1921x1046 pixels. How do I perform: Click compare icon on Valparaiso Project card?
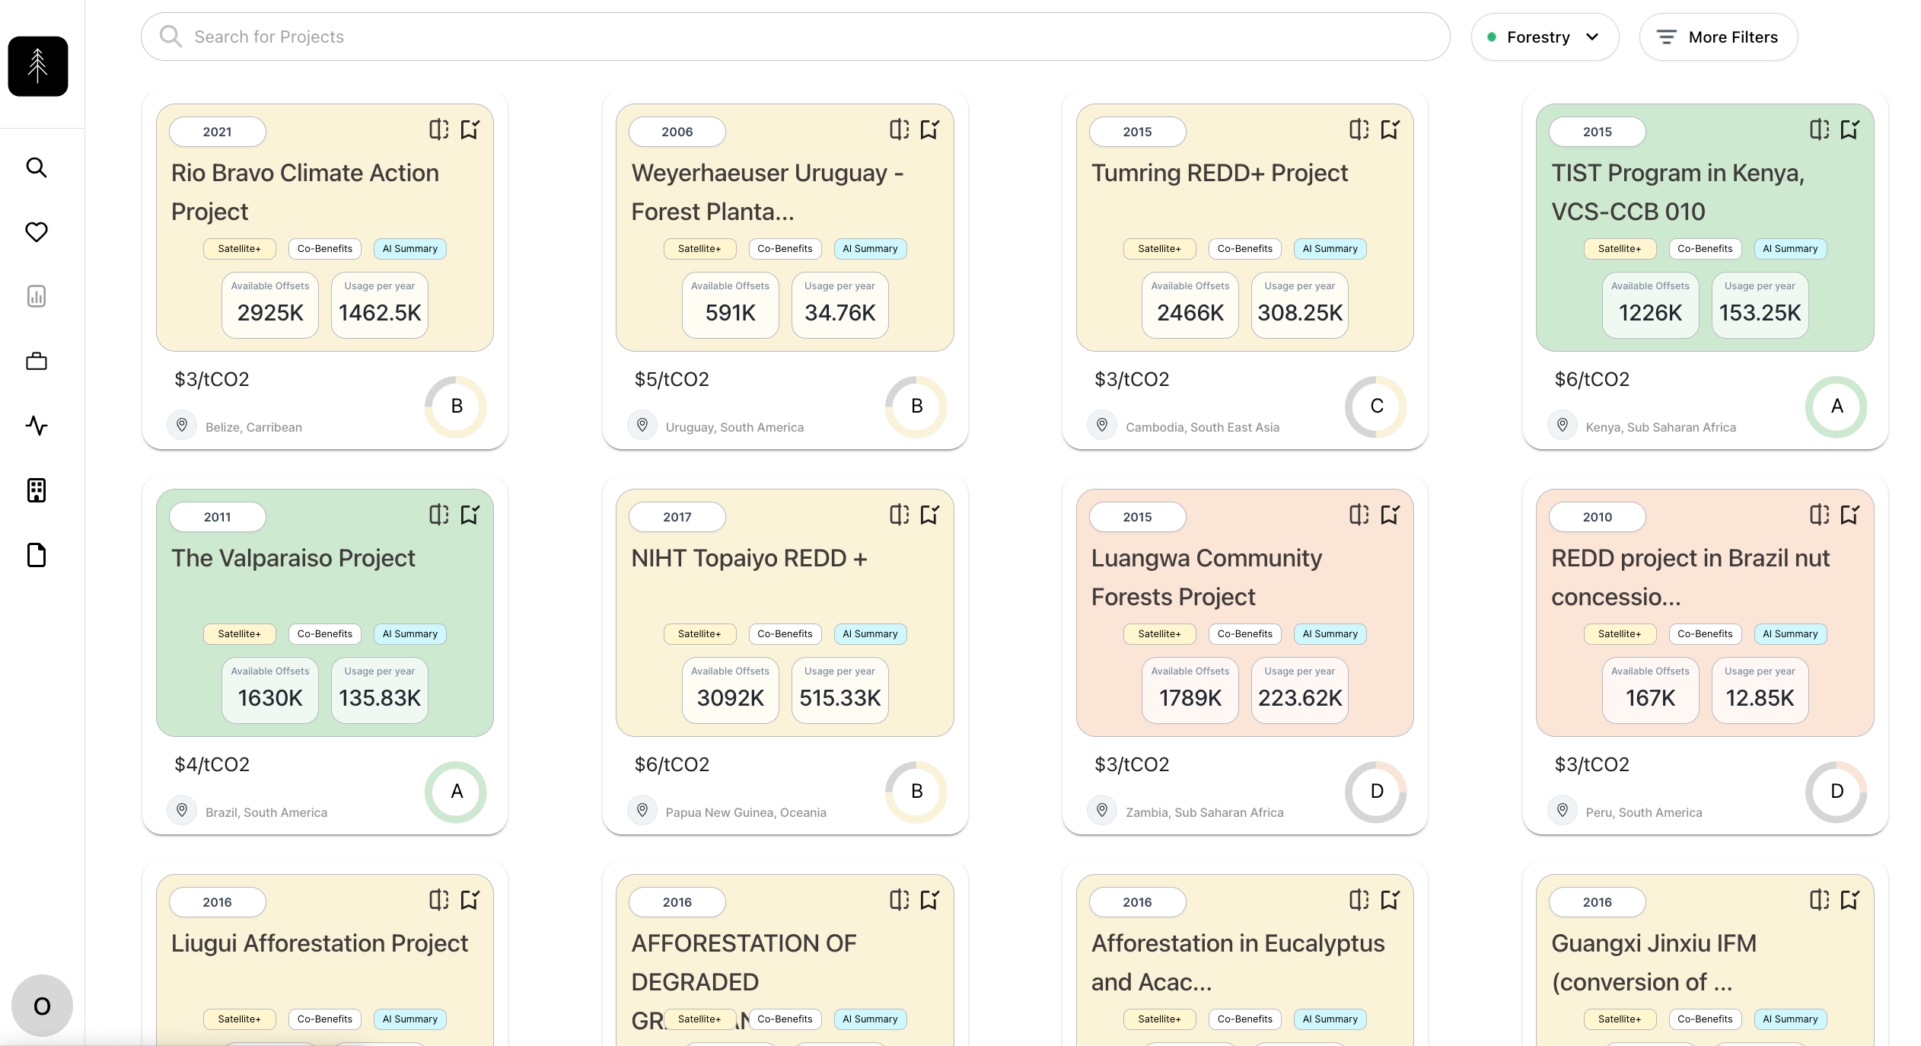click(438, 515)
